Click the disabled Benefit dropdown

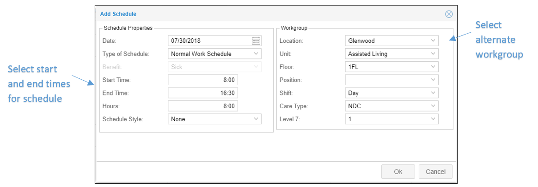pyautogui.click(x=214, y=67)
